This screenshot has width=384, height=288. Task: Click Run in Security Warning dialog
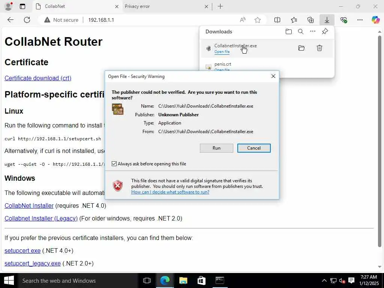click(x=216, y=148)
